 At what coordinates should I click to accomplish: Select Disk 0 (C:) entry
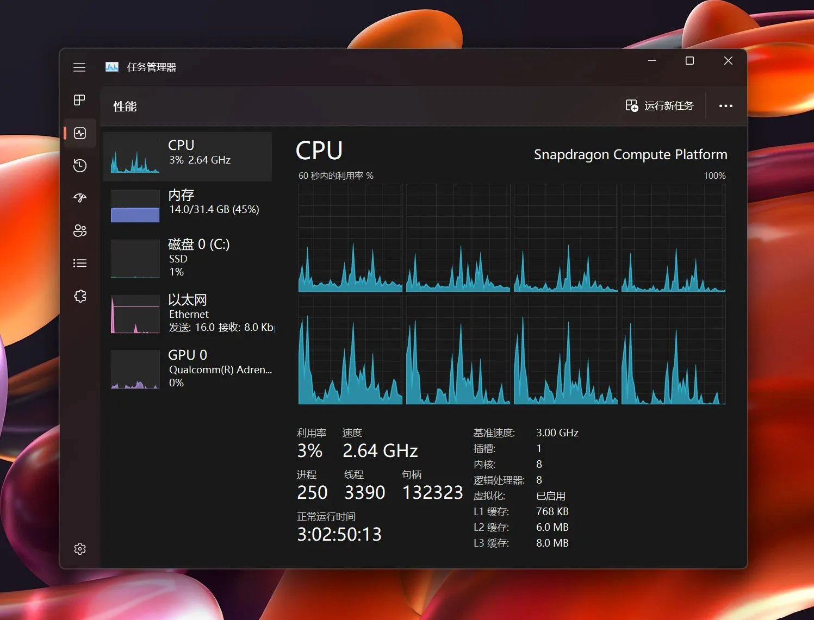[188, 258]
